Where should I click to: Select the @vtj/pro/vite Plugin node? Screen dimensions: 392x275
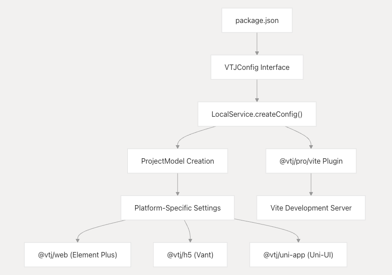pos(311,161)
